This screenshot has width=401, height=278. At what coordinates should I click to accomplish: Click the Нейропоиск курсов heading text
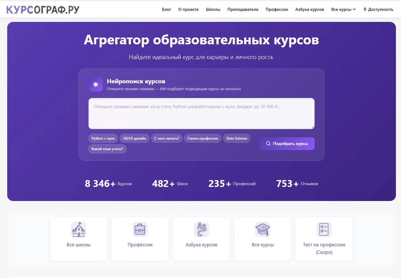[x=136, y=81]
